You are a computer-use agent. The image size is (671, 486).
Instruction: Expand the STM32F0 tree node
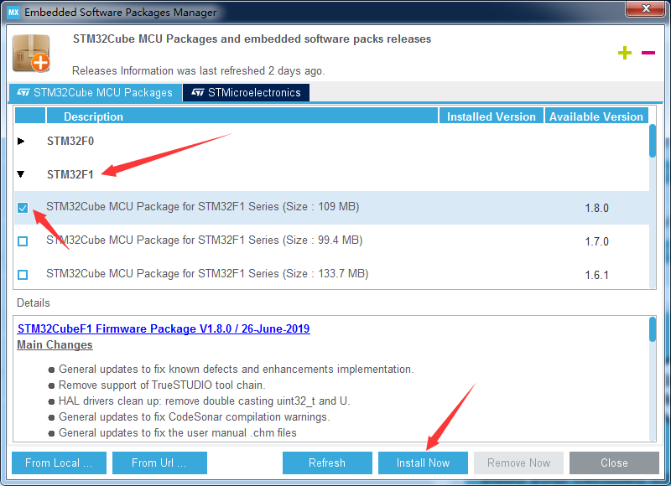[20, 141]
